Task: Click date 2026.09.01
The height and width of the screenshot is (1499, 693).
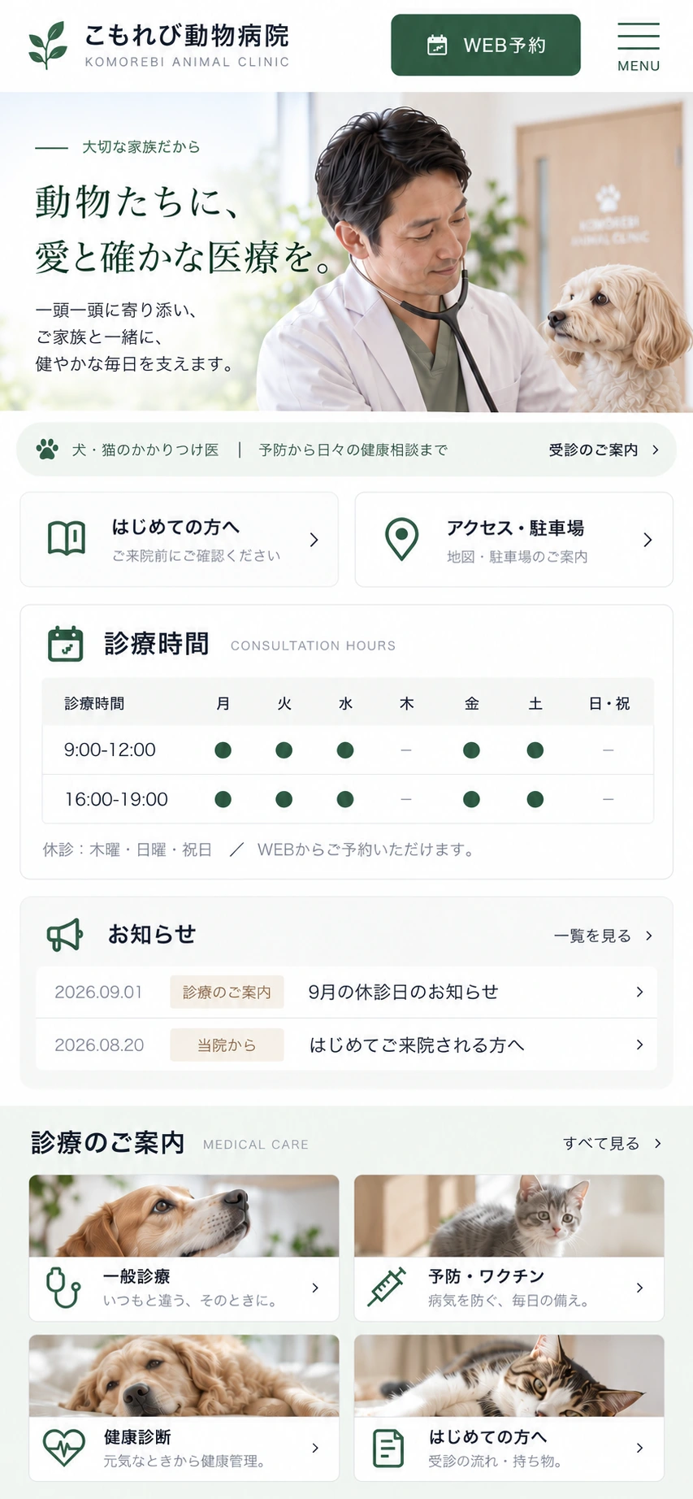Action: [x=98, y=992]
